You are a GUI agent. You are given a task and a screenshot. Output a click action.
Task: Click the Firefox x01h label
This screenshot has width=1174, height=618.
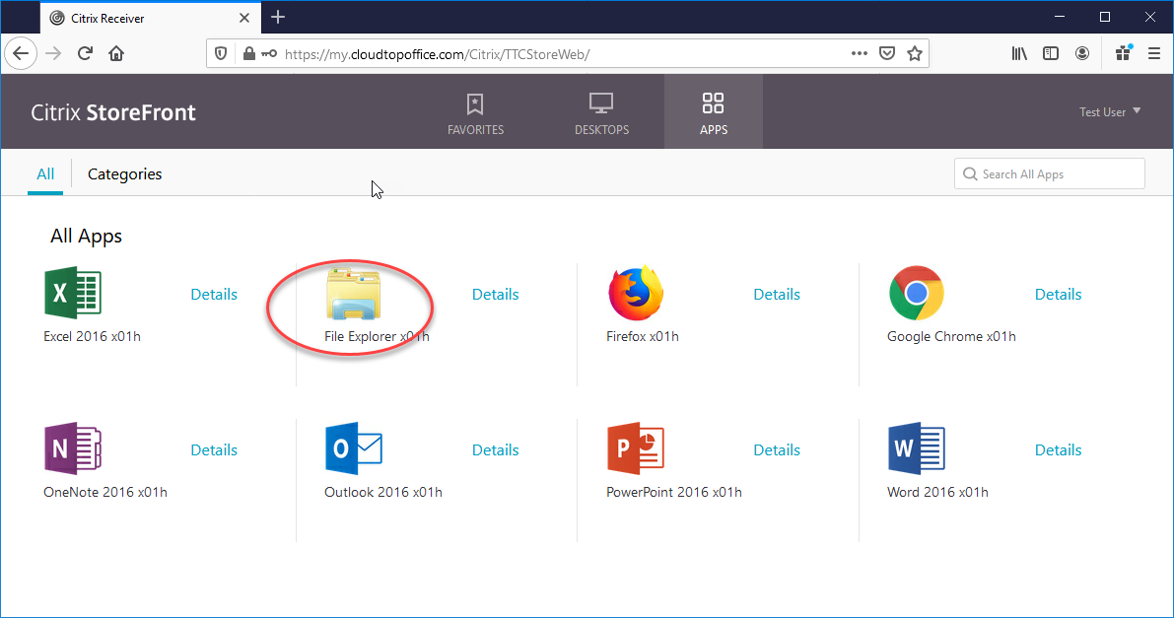643,337
